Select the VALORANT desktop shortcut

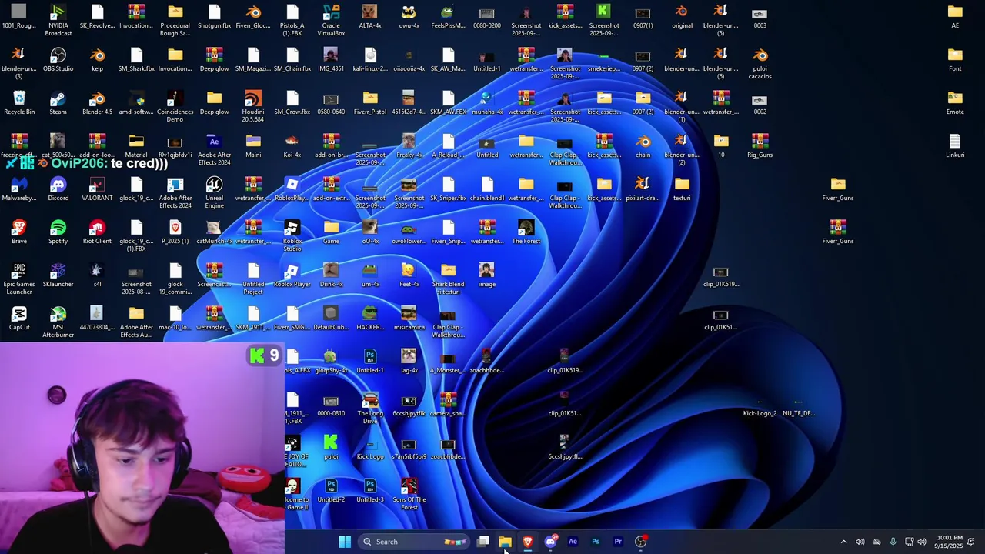pyautogui.click(x=97, y=189)
